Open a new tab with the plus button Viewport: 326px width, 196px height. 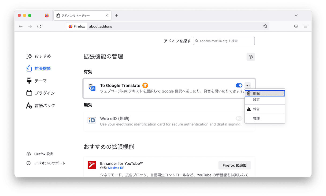point(116,16)
